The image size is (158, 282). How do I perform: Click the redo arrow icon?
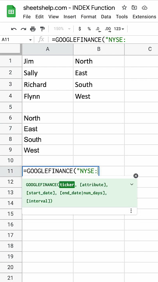[x=23, y=29]
